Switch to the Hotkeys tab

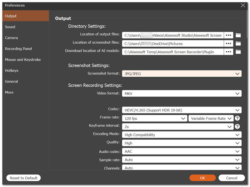26,70
